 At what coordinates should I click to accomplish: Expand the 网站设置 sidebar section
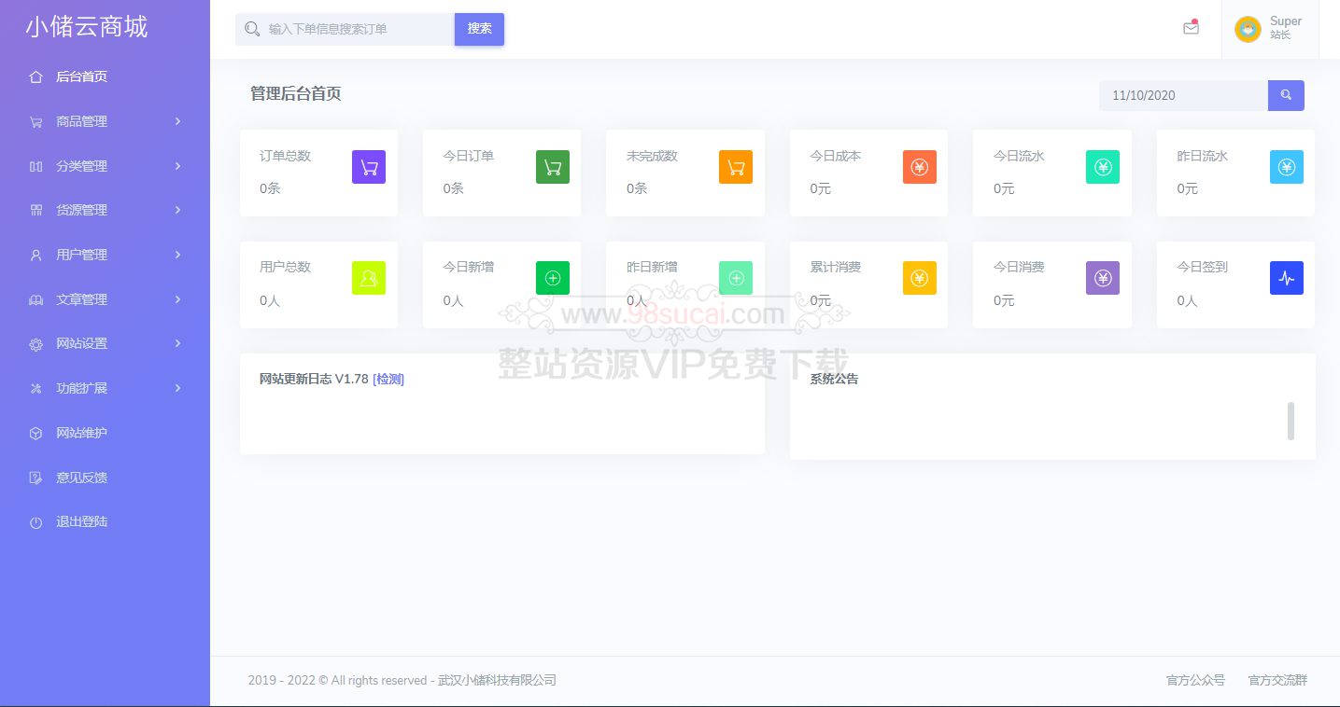82,343
